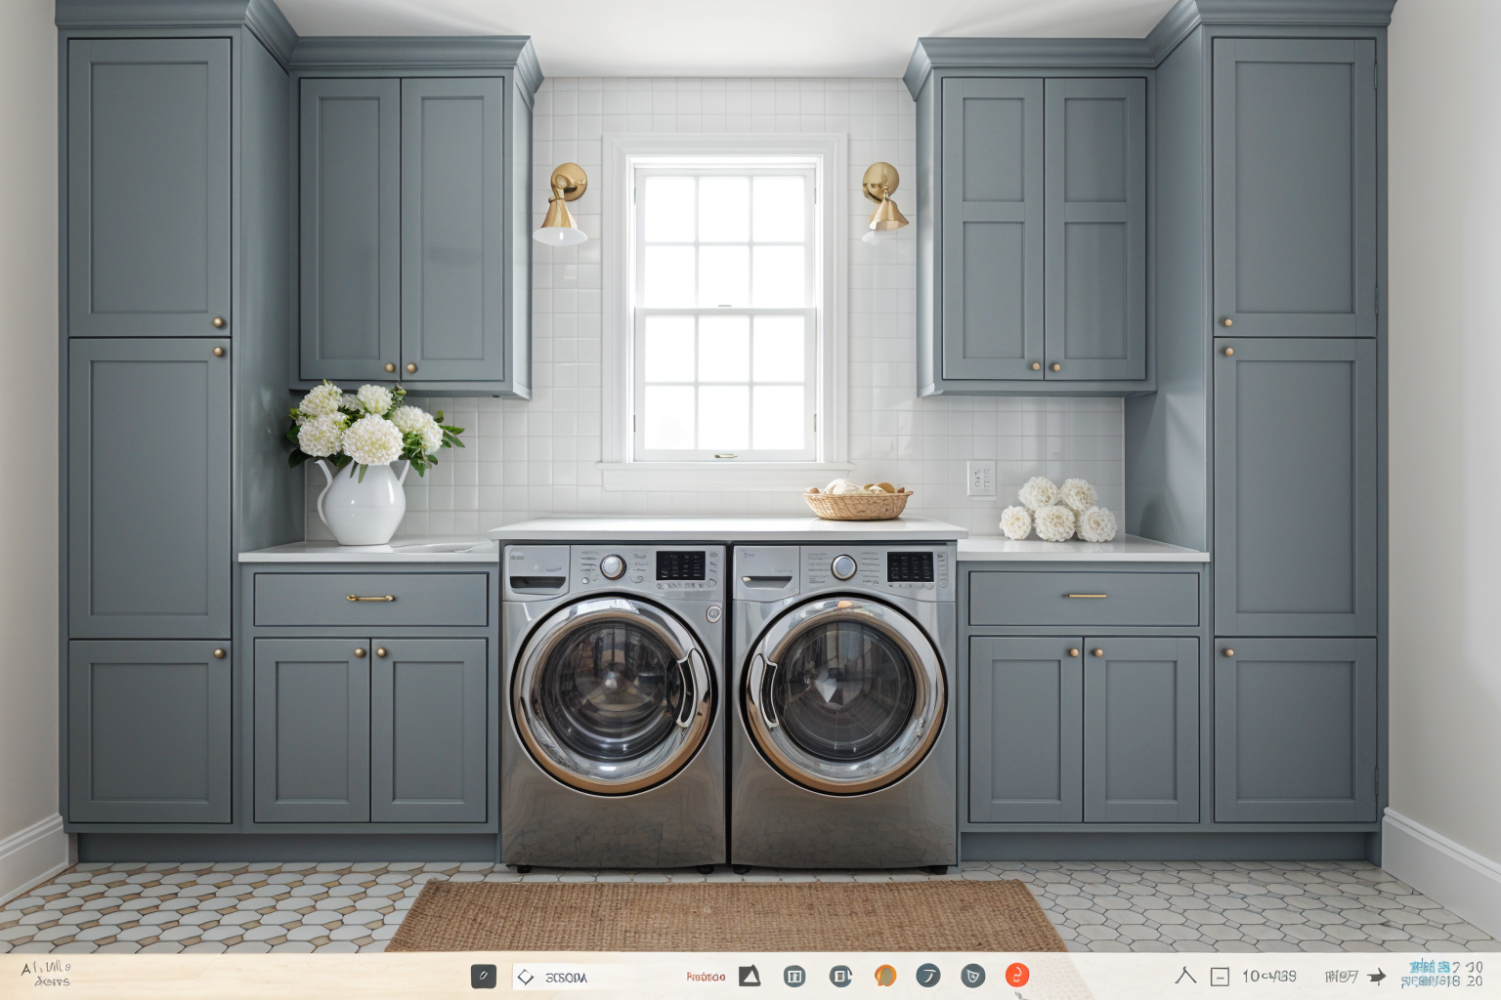Open the gray rotate-square app icon

click(x=840, y=976)
